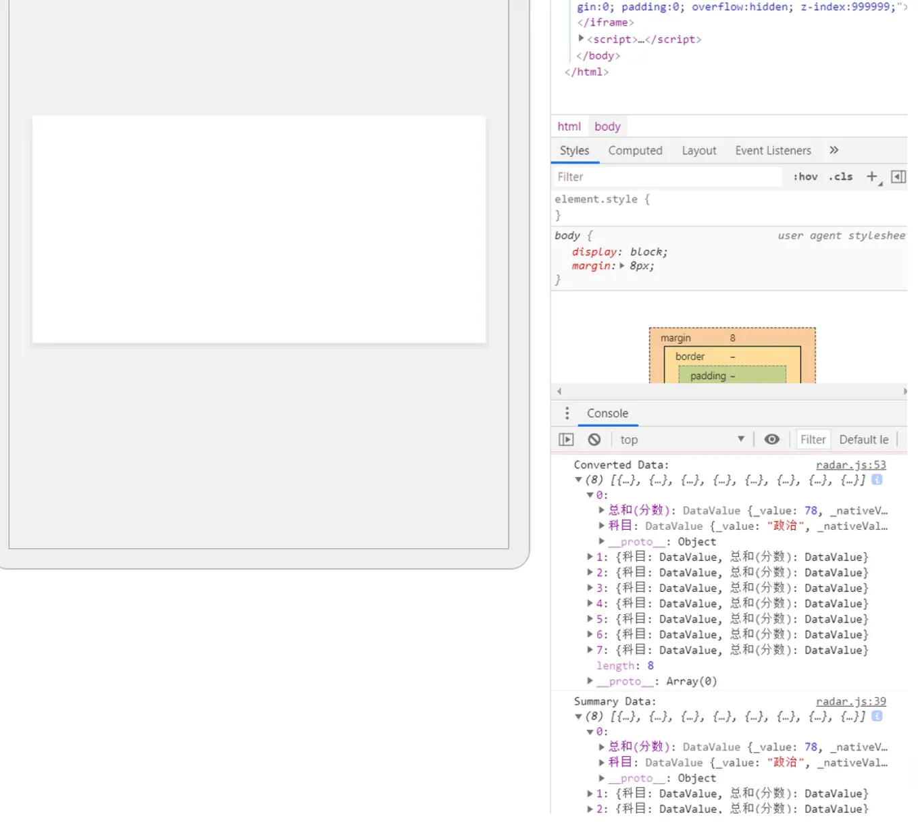Select closing </body> tag in DOM tree
This screenshot has height=827, width=918.
pyautogui.click(x=598, y=55)
